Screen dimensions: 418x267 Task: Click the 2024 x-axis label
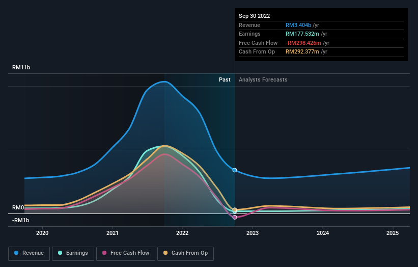[323, 233]
